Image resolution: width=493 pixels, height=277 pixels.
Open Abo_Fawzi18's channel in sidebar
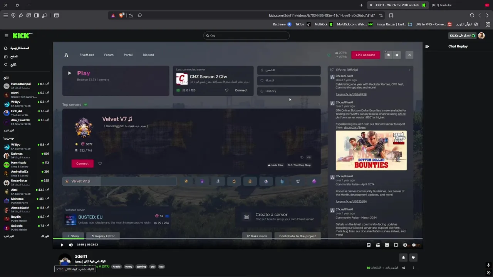pos(26,122)
